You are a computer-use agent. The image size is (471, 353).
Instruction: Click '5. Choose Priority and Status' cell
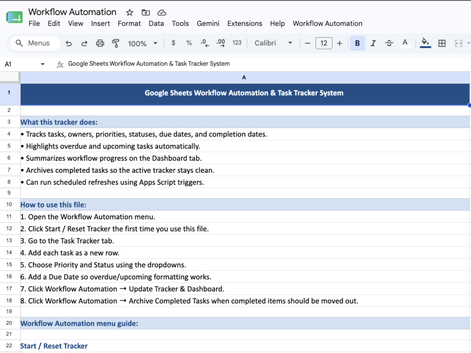(245, 265)
